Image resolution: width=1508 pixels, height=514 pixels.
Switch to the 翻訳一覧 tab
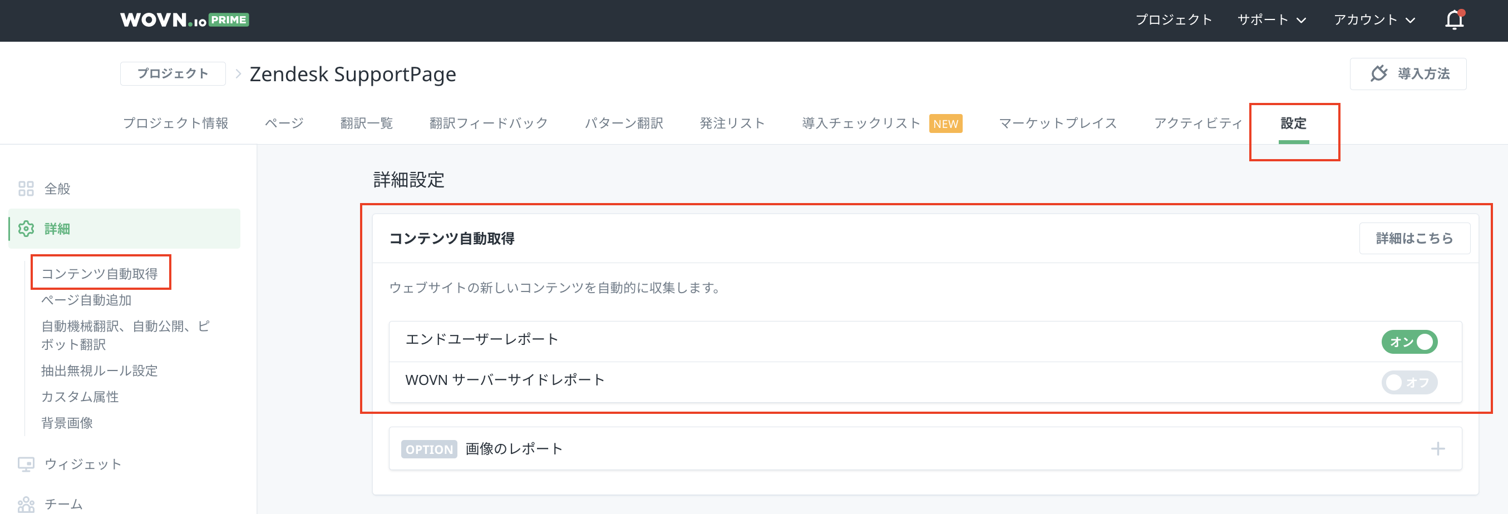[x=367, y=123]
